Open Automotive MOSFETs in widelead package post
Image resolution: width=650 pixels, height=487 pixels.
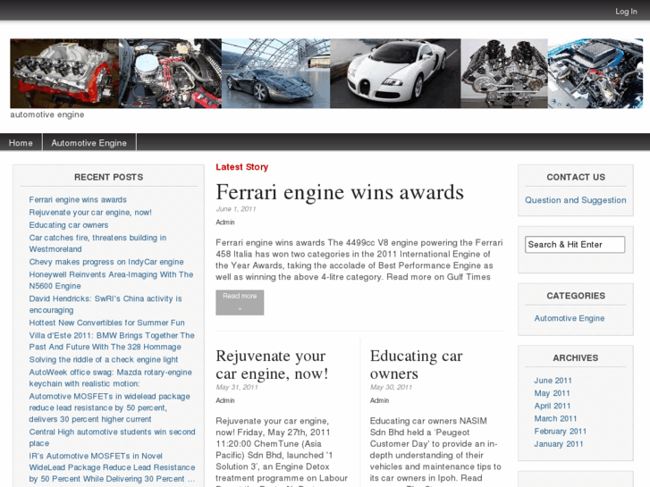(110, 407)
